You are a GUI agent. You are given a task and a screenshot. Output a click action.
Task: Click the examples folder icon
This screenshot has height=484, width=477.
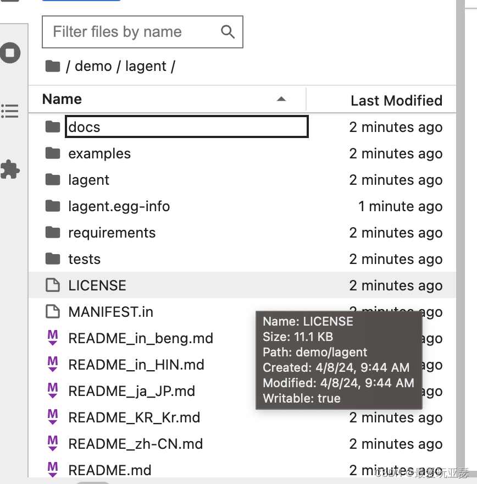[53, 153]
